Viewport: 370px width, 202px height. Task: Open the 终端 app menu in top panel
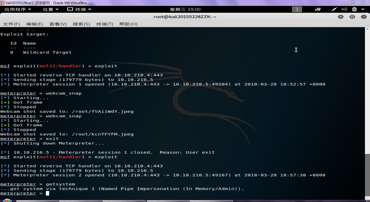point(79,9)
